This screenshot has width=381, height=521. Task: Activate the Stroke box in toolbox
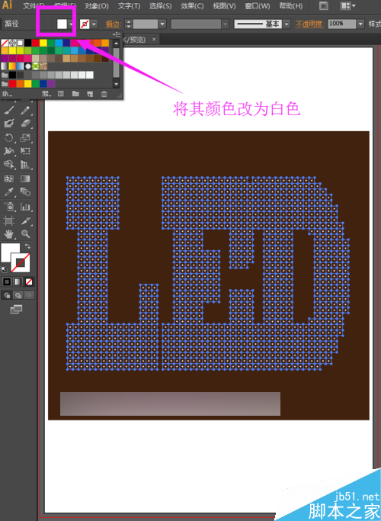(21, 262)
